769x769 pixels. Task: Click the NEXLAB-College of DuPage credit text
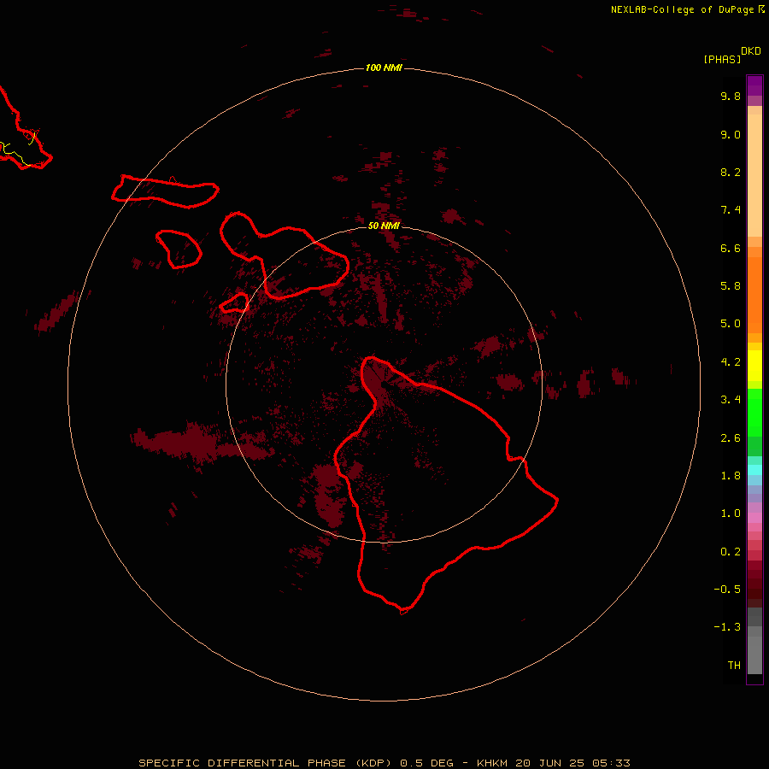pyautogui.click(x=683, y=9)
